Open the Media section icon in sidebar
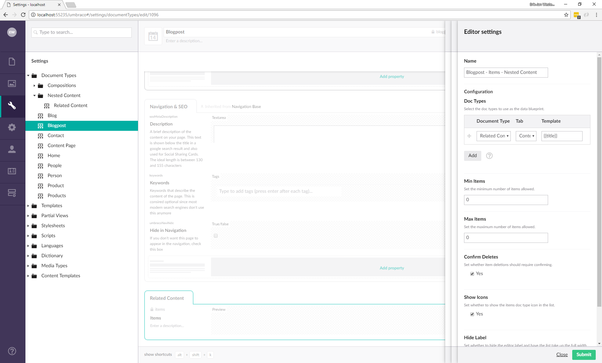This screenshot has height=363, width=602. point(12,84)
